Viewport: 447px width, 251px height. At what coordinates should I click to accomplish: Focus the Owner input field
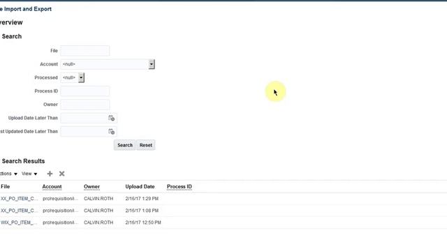(85, 105)
